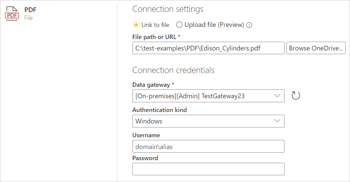Refresh the data gateway list
Viewport: 350px width, 182px height.
click(296, 96)
